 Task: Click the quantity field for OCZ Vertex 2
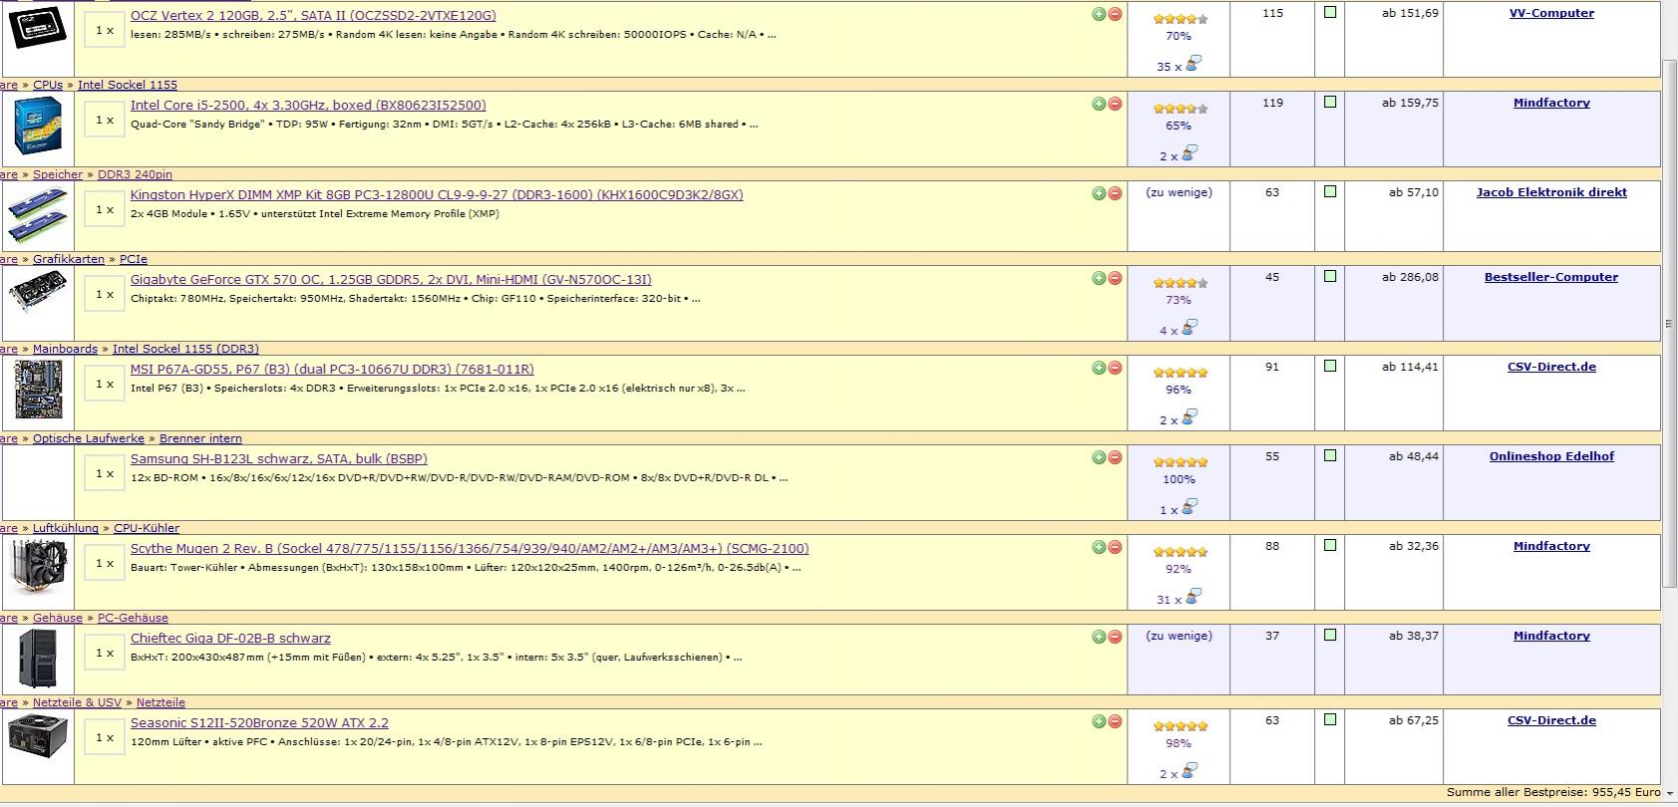[104, 31]
